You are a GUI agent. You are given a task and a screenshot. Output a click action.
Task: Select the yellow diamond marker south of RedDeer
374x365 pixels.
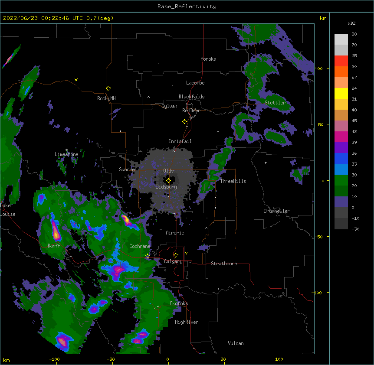pyautogui.click(x=185, y=122)
